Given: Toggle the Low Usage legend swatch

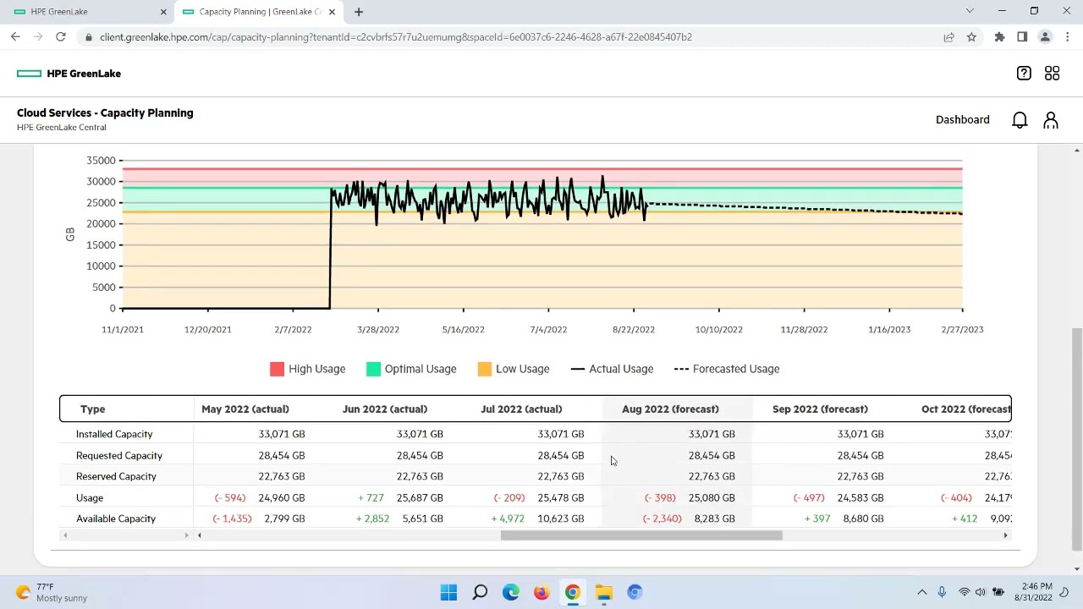Looking at the screenshot, I should click(x=485, y=369).
